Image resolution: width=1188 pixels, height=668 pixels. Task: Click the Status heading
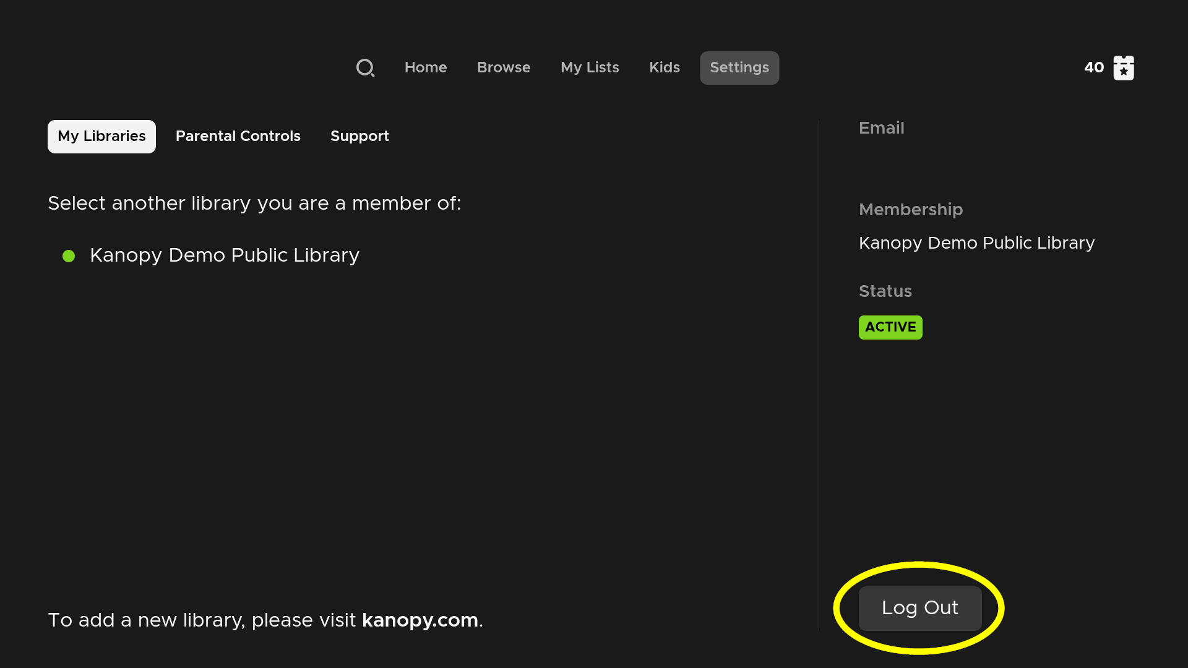[x=885, y=291]
